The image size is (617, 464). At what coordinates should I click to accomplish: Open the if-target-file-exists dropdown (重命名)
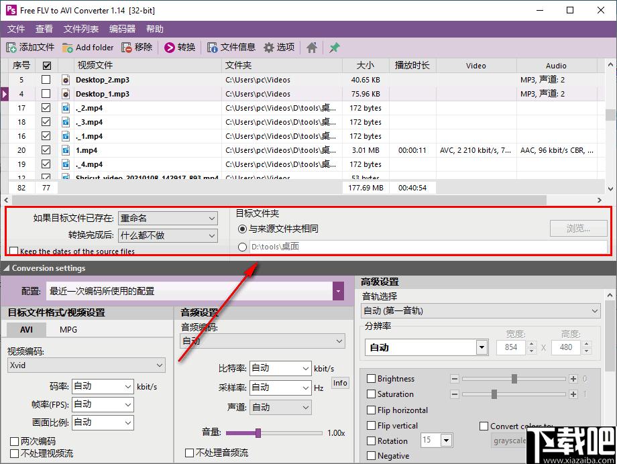pyautogui.click(x=168, y=218)
